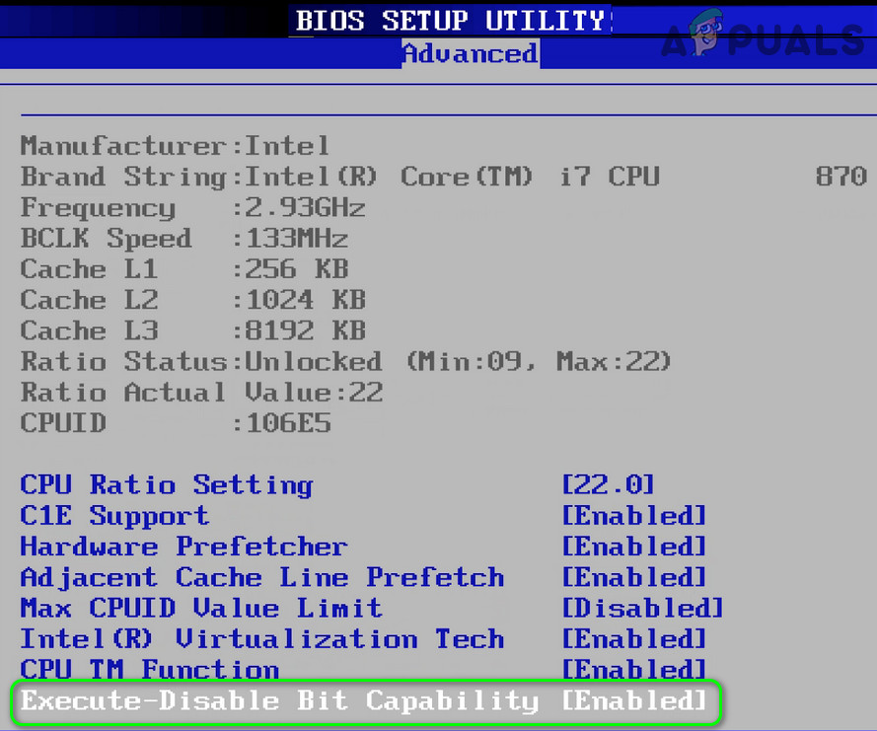The image size is (877, 731).
Task: Click the BCLK Speed :133MHz line
Action: coord(184,239)
